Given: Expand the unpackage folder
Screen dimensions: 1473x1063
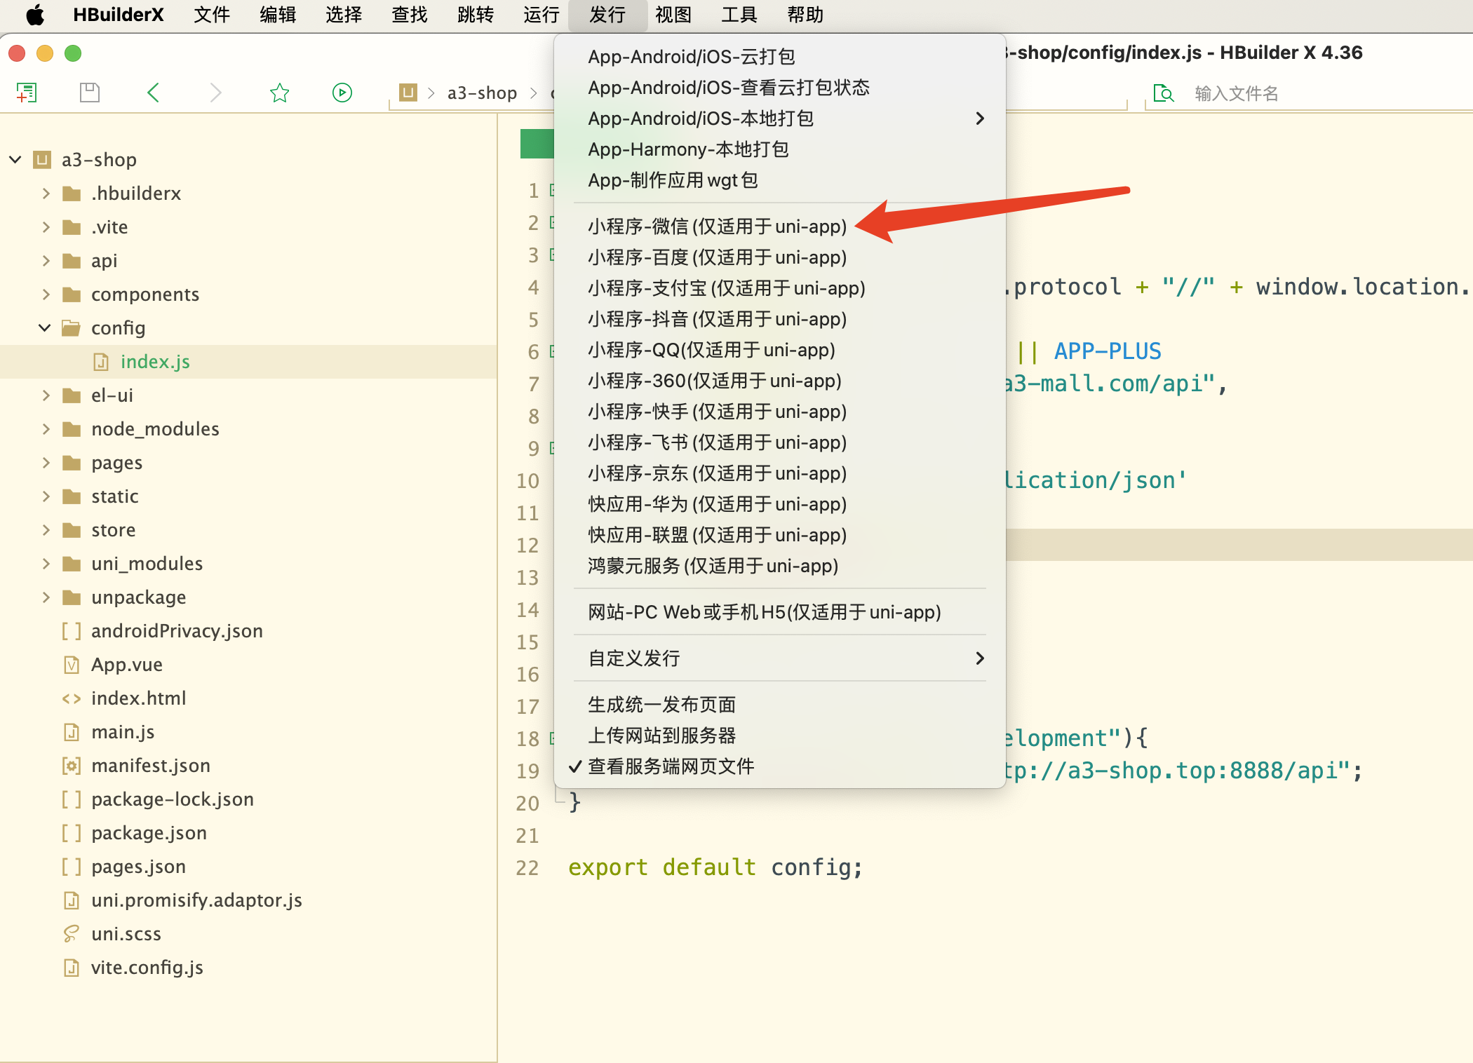Looking at the screenshot, I should (46, 597).
